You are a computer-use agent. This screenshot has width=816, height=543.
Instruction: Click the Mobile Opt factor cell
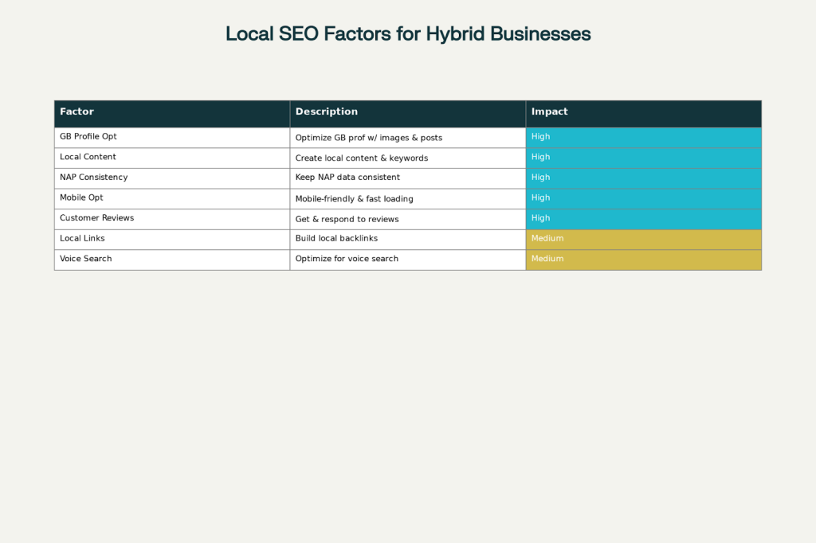click(80, 197)
